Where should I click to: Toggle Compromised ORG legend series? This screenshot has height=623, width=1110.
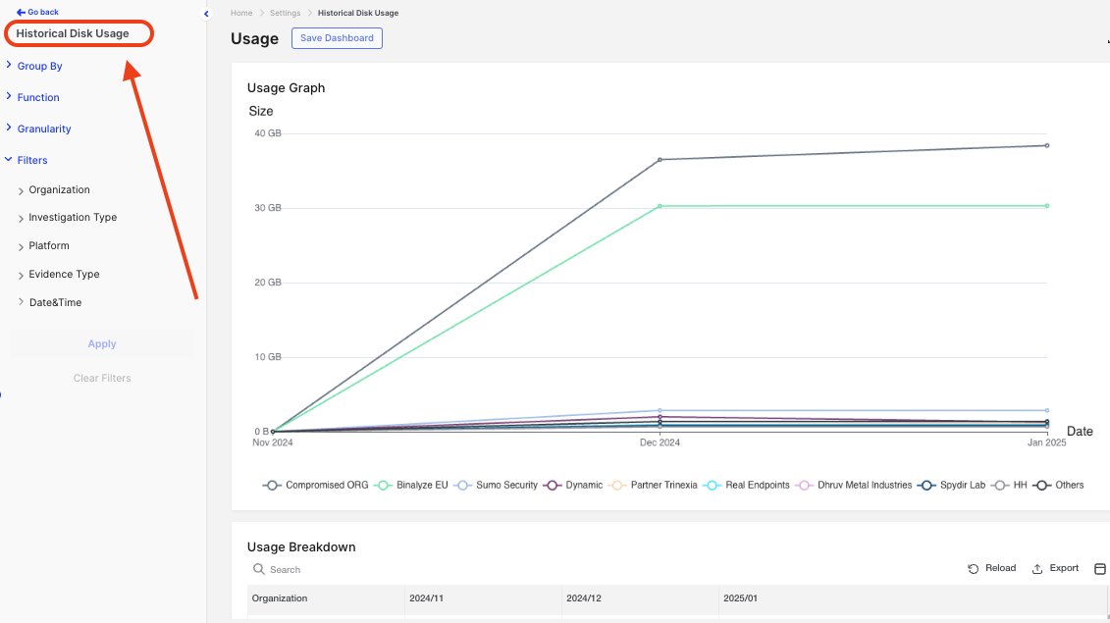[x=316, y=486]
